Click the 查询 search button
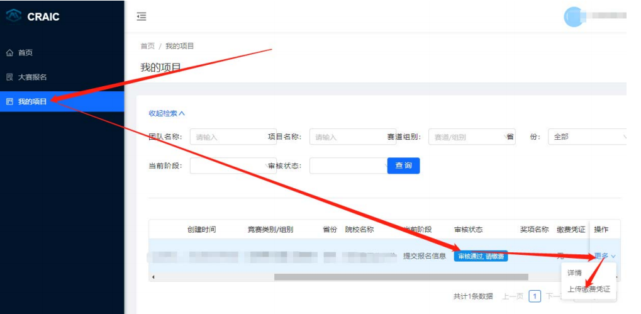 (403, 165)
